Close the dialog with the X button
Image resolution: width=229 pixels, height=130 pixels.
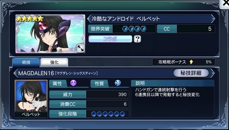225,3
